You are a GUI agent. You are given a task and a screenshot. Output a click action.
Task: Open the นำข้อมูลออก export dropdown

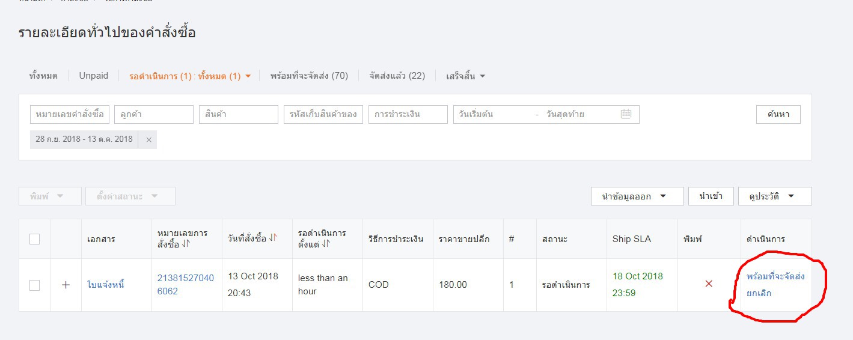(x=637, y=196)
